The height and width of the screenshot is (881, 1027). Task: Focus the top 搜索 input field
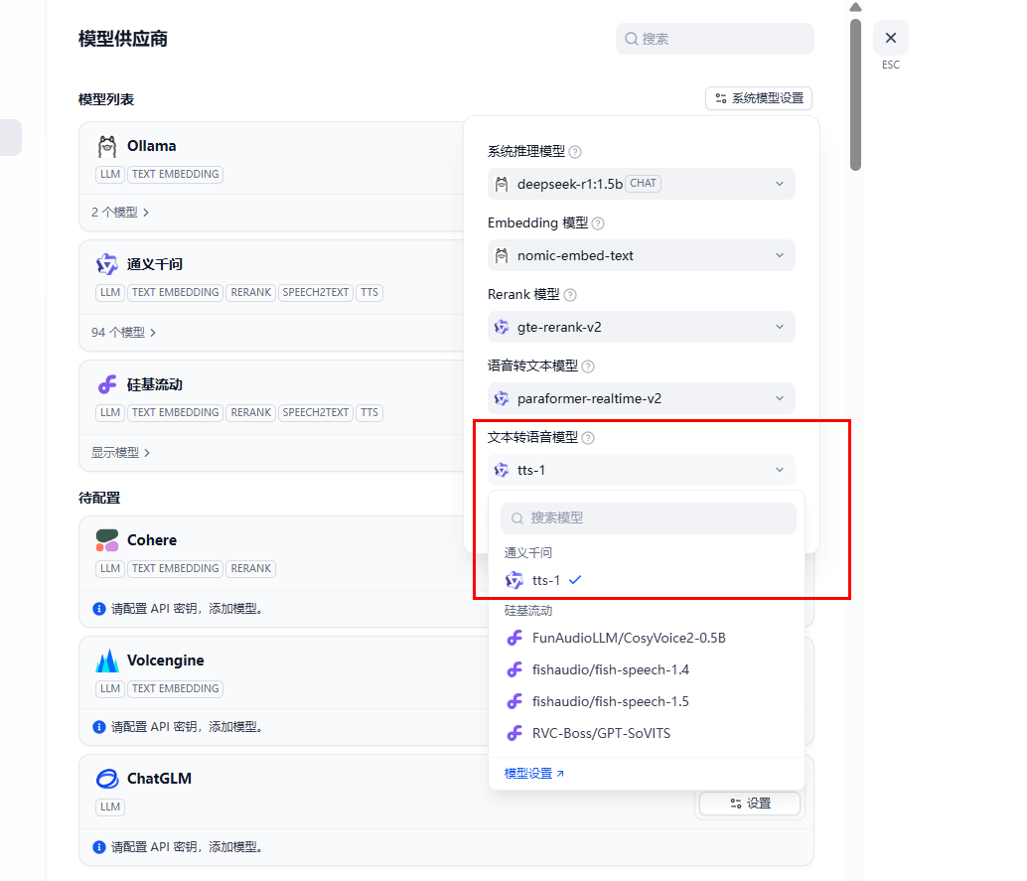[714, 39]
